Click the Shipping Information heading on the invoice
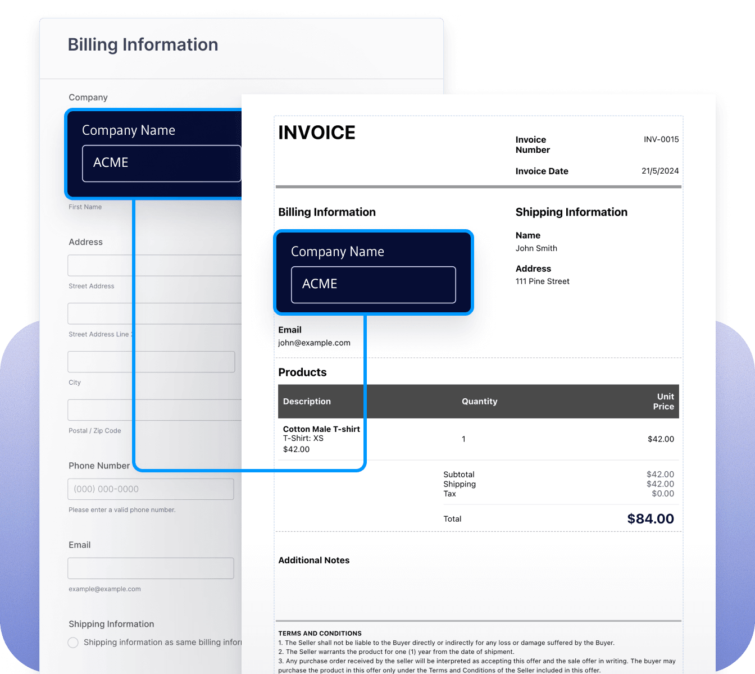This screenshot has width=755, height=674. pos(571,212)
